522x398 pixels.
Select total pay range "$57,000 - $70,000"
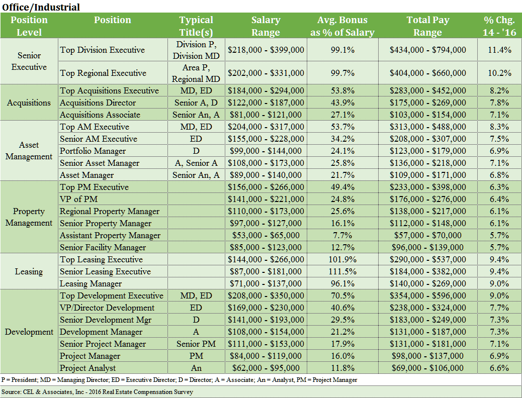pos(428,235)
